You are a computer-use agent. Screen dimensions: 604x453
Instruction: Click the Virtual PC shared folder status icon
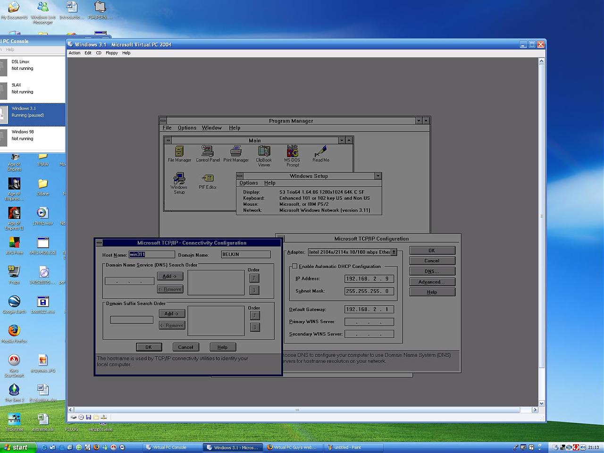click(96, 417)
